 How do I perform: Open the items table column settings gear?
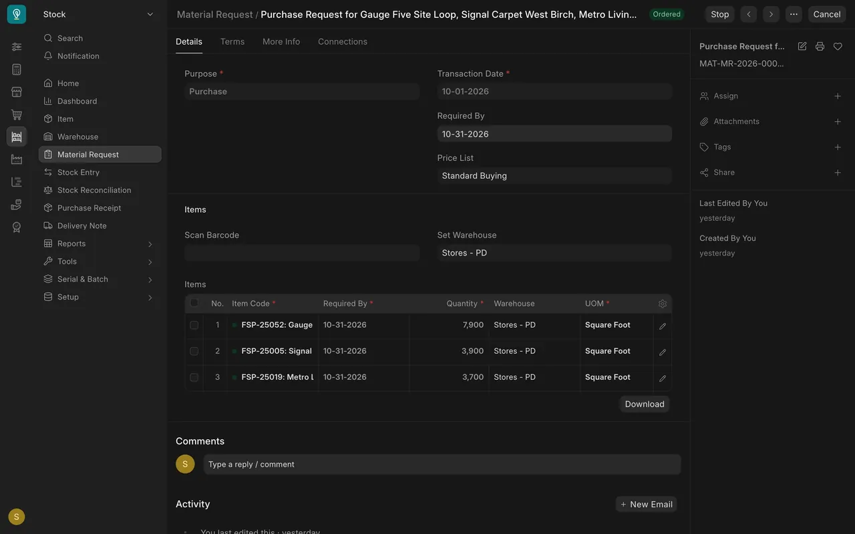663,304
